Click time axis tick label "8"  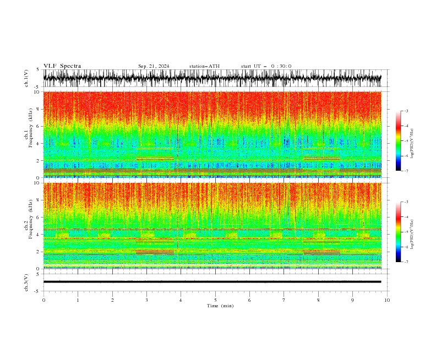click(318, 300)
